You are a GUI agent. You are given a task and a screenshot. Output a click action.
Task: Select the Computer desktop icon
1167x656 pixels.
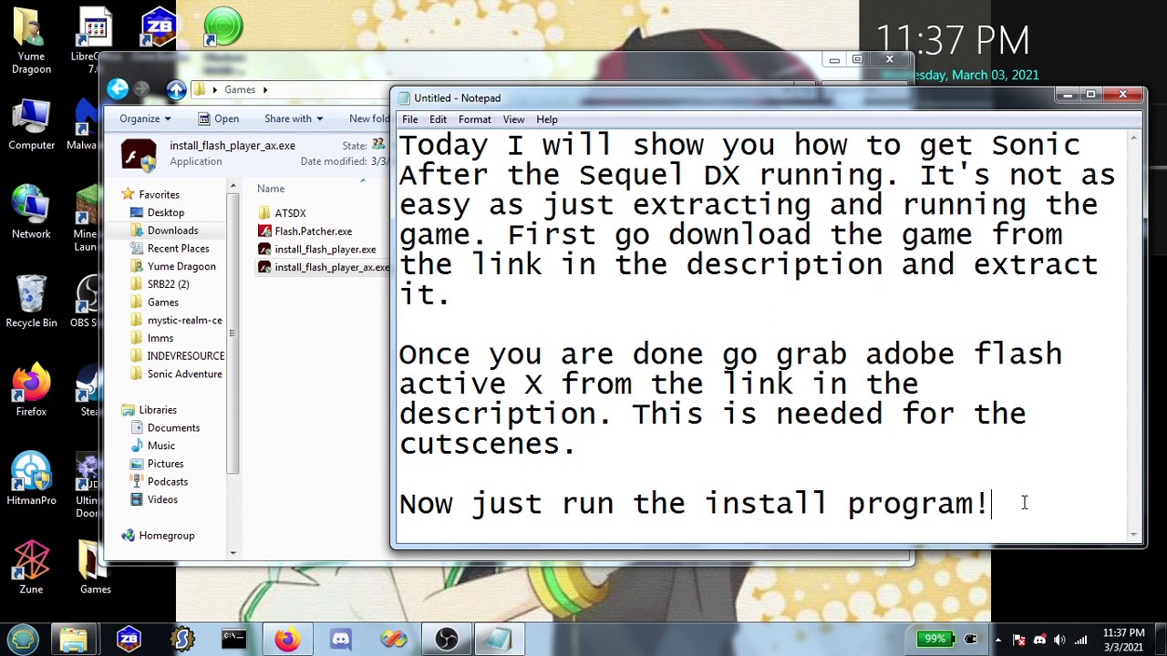31,125
